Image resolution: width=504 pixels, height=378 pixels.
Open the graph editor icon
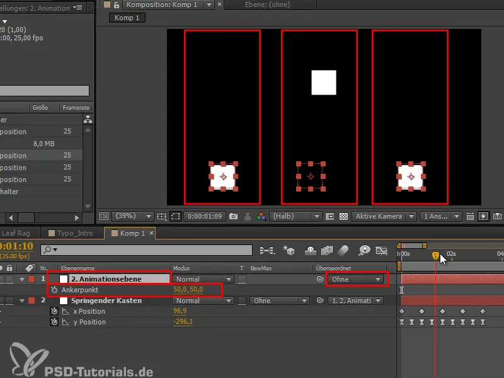coord(381,250)
